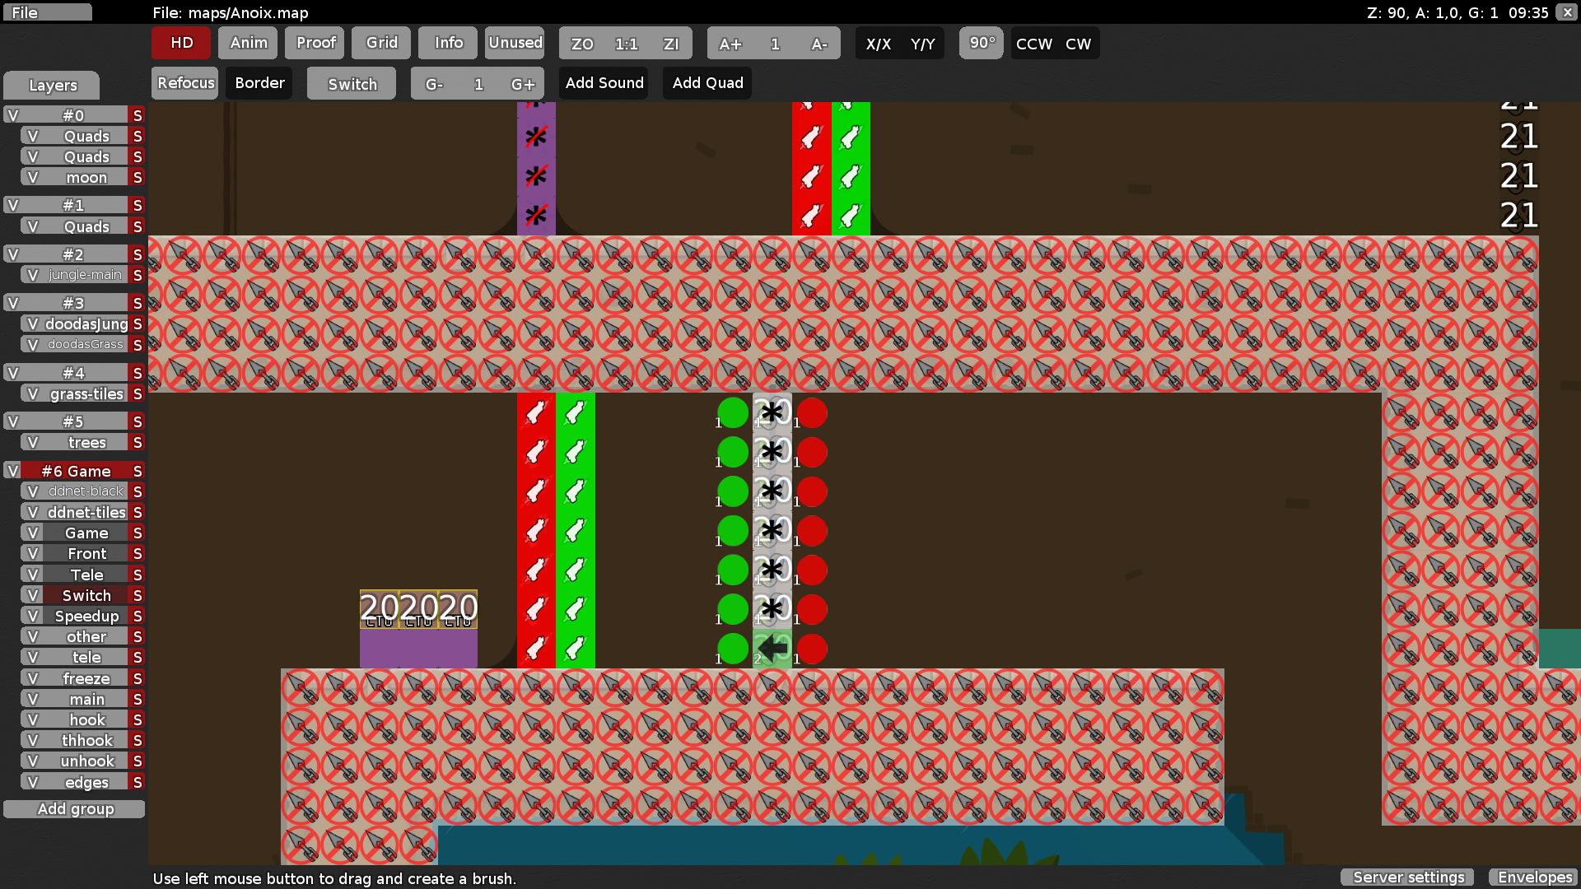Open the Envelopes editor
1581x889 pixels.
(1533, 877)
